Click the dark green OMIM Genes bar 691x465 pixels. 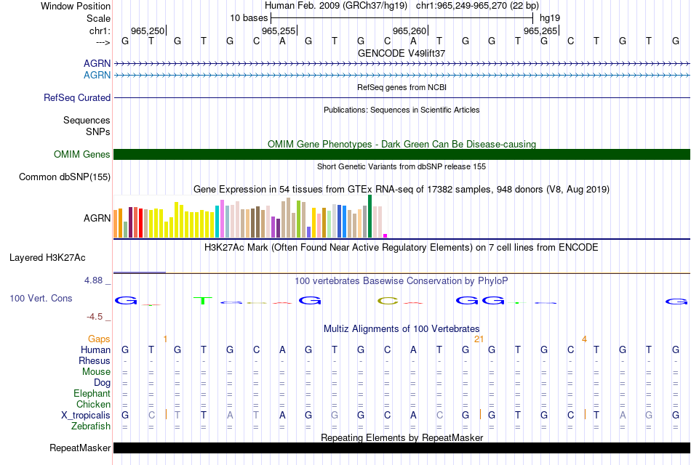point(402,154)
